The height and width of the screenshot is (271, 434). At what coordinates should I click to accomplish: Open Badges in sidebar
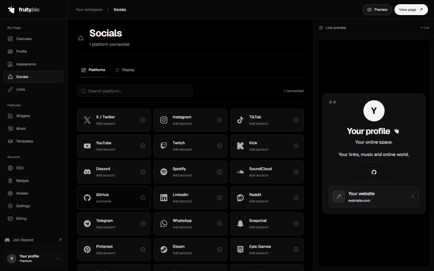(33, 181)
